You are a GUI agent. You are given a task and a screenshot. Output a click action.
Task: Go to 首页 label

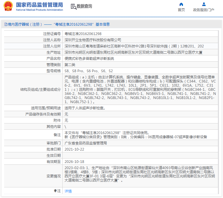pyautogui.click(x=181, y=10)
